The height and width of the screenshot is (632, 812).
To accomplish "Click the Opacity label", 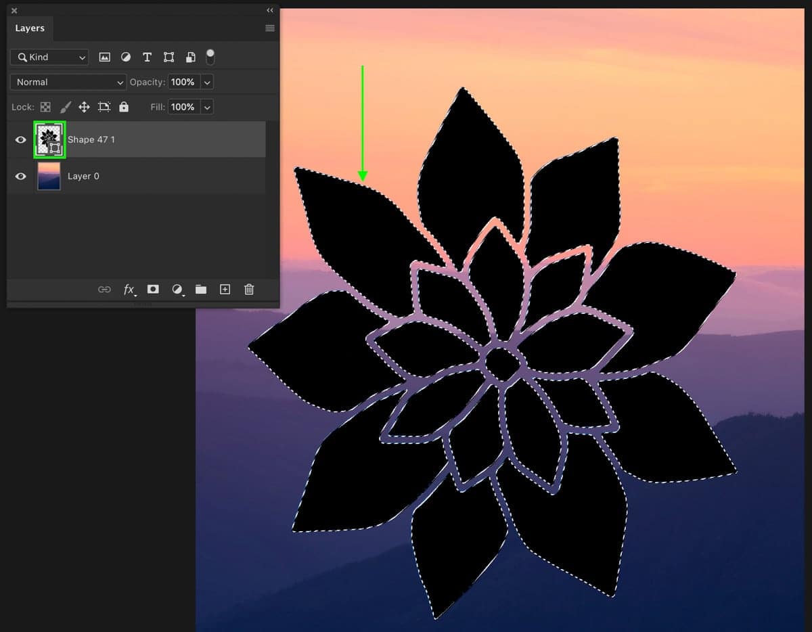I will [148, 82].
